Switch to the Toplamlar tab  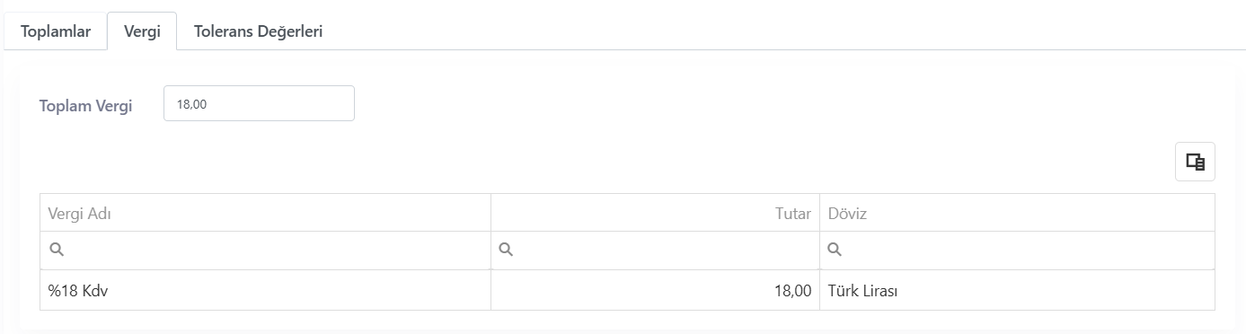tap(56, 31)
